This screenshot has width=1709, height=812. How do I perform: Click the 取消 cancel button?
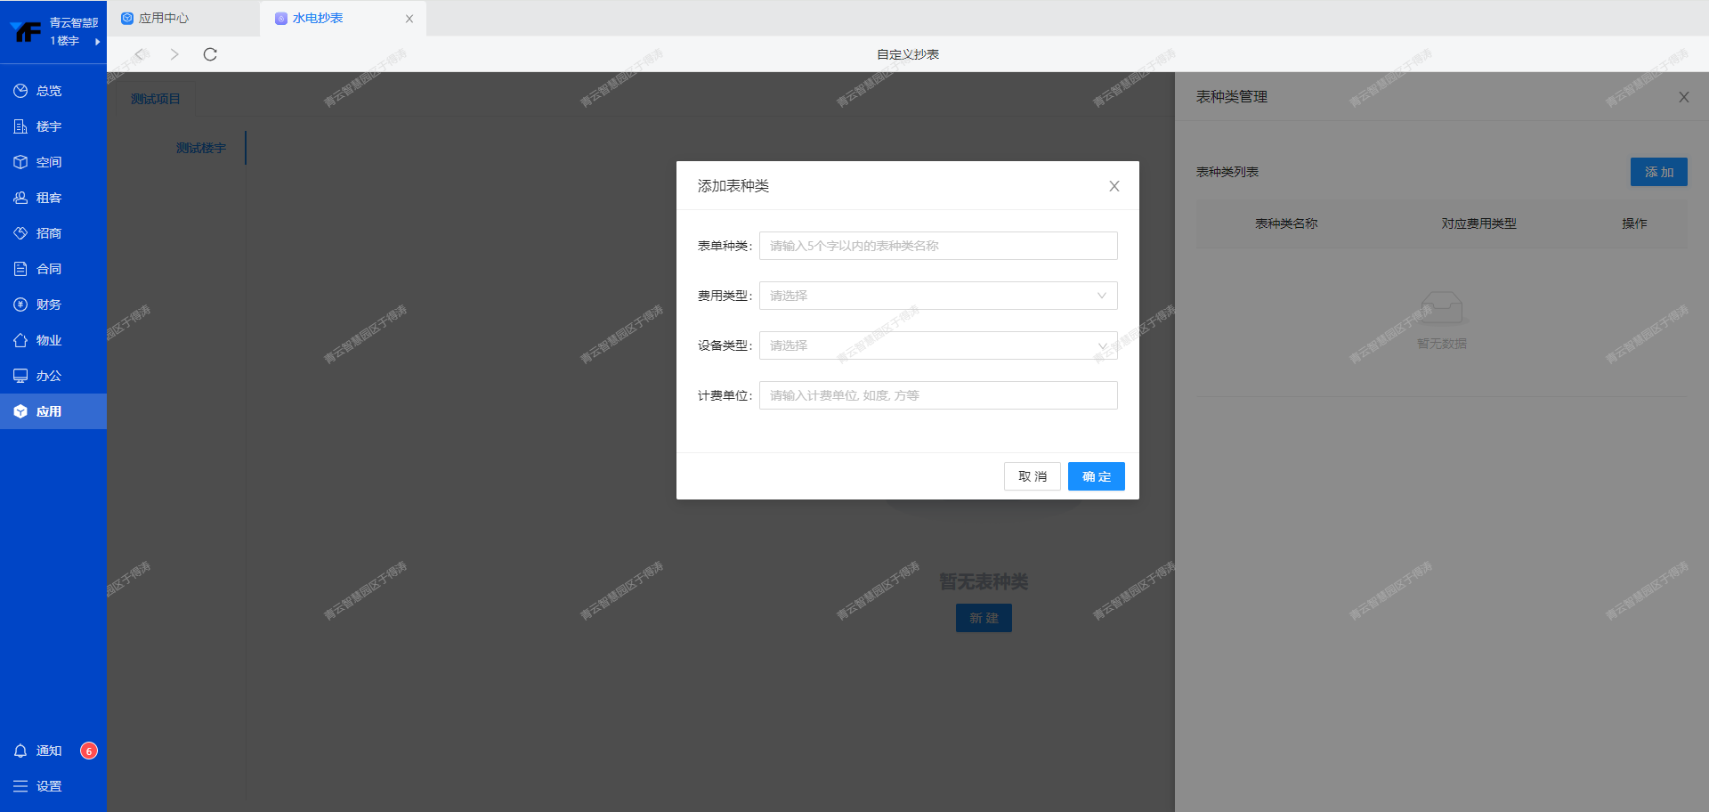pos(1032,476)
